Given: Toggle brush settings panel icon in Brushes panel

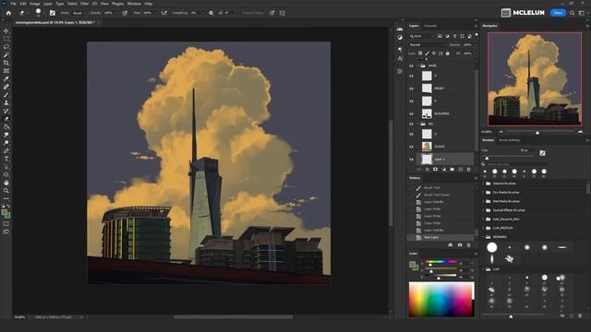Looking at the screenshot, I should click(542, 153).
